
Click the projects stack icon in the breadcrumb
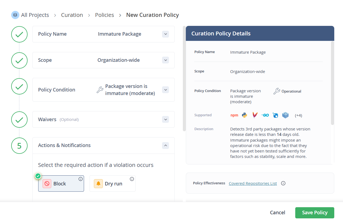[15, 15]
